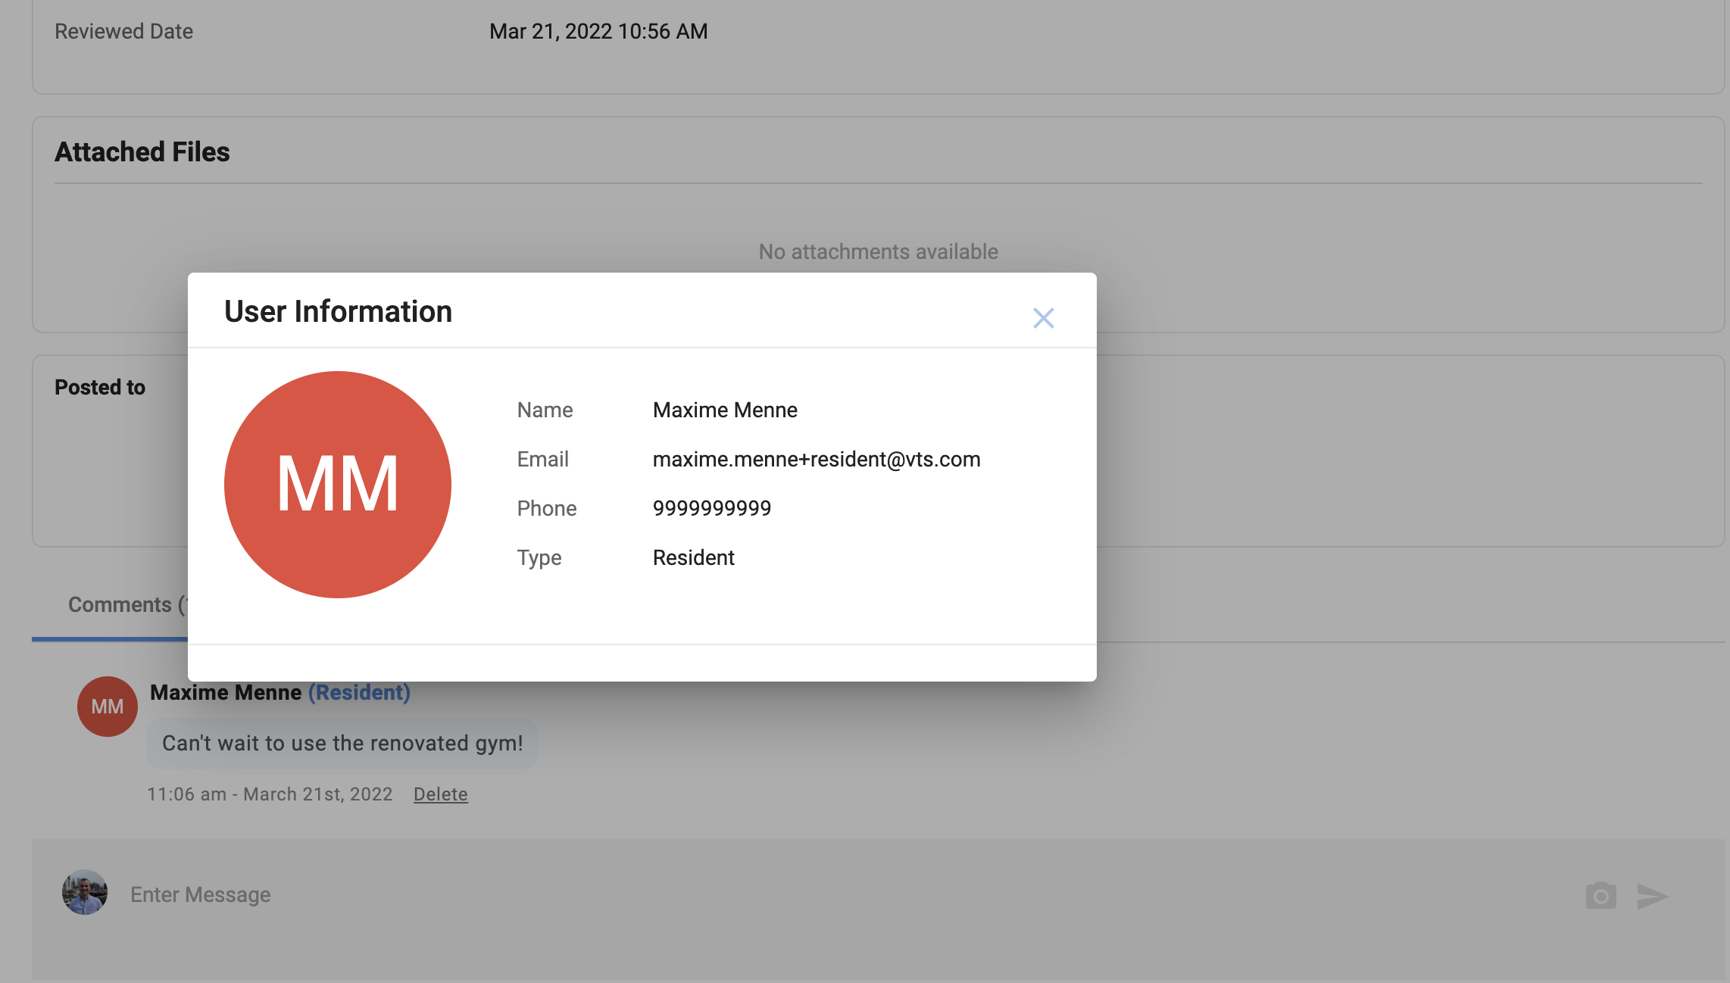Click the small MM commenter avatar
Image resolution: width=1730 pixels, height=983 pixels.
coord(108,707)
